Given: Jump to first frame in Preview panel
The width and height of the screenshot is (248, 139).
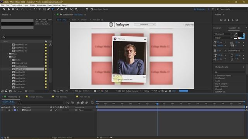Looking at the screenshot, I should [221, 20].
